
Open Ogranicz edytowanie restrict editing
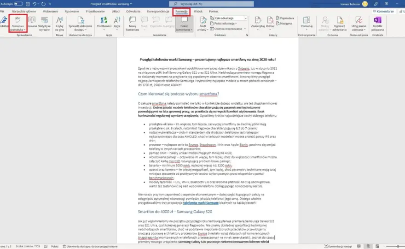pos(339,24)
